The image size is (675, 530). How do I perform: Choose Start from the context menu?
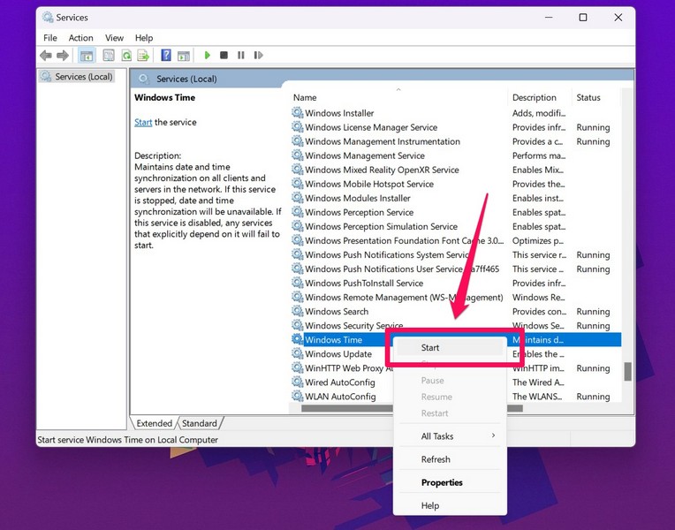pos(430,348)
